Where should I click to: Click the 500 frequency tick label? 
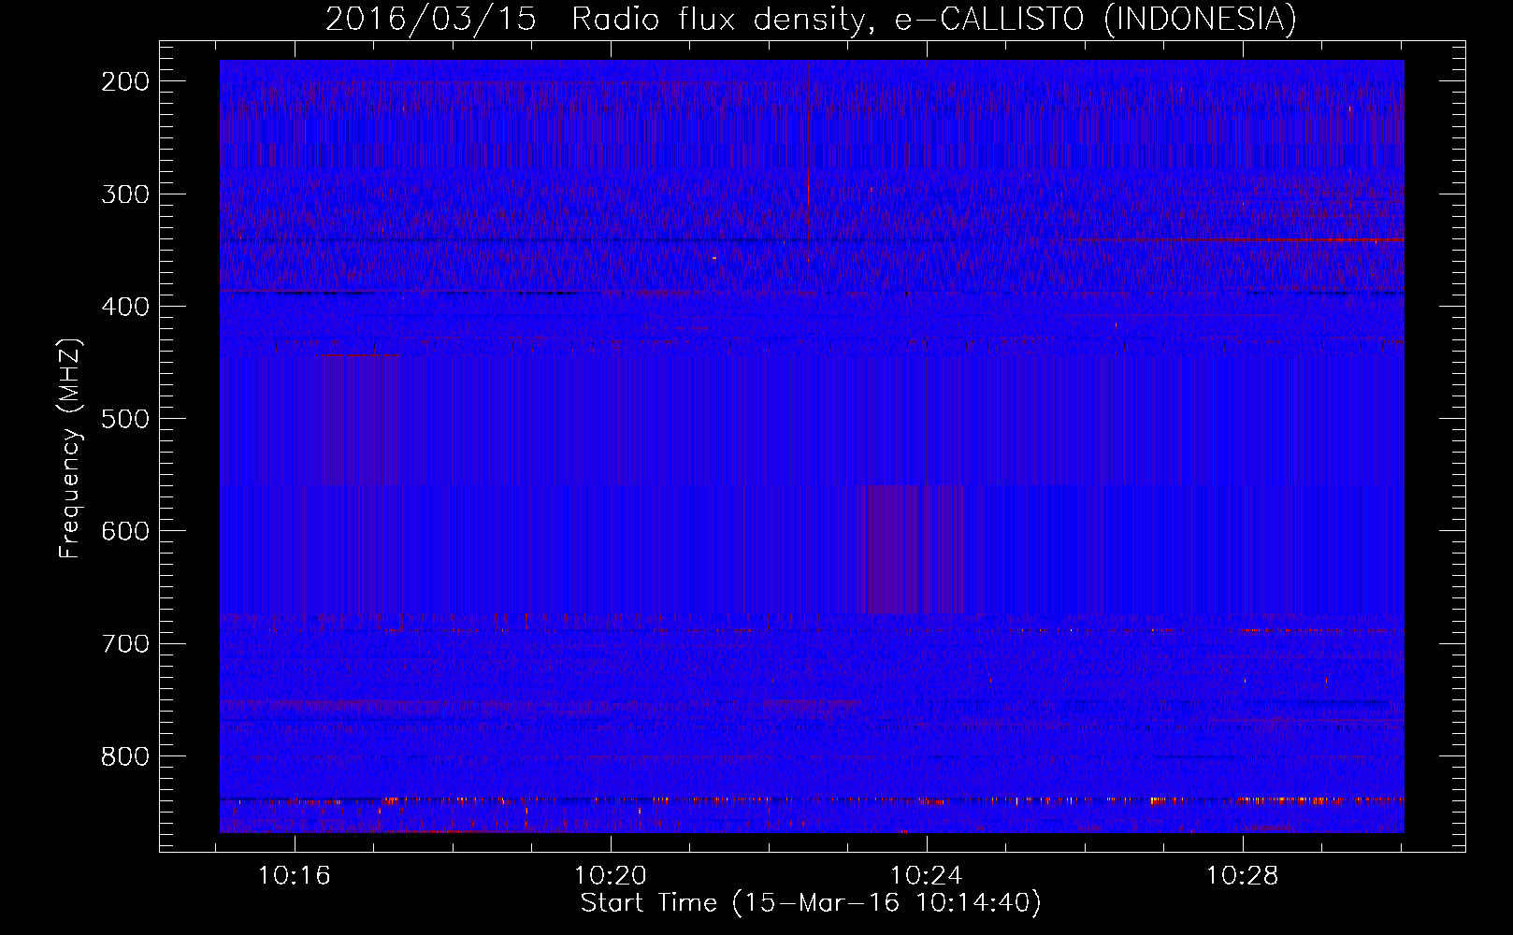click(x=124, y=419)
